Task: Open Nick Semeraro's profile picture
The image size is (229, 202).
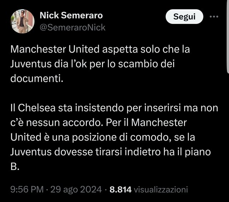Action: [23, 21]
